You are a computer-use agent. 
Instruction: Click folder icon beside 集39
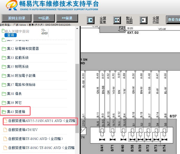click(x=4, y=103)
